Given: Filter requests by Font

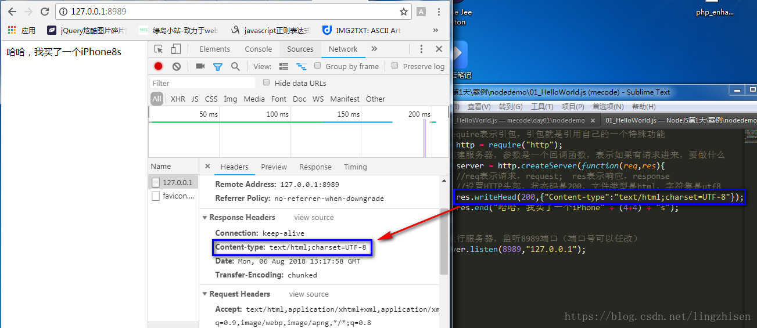Looking at the screenshot, I should pyautogui.click(x=279, y=99).
